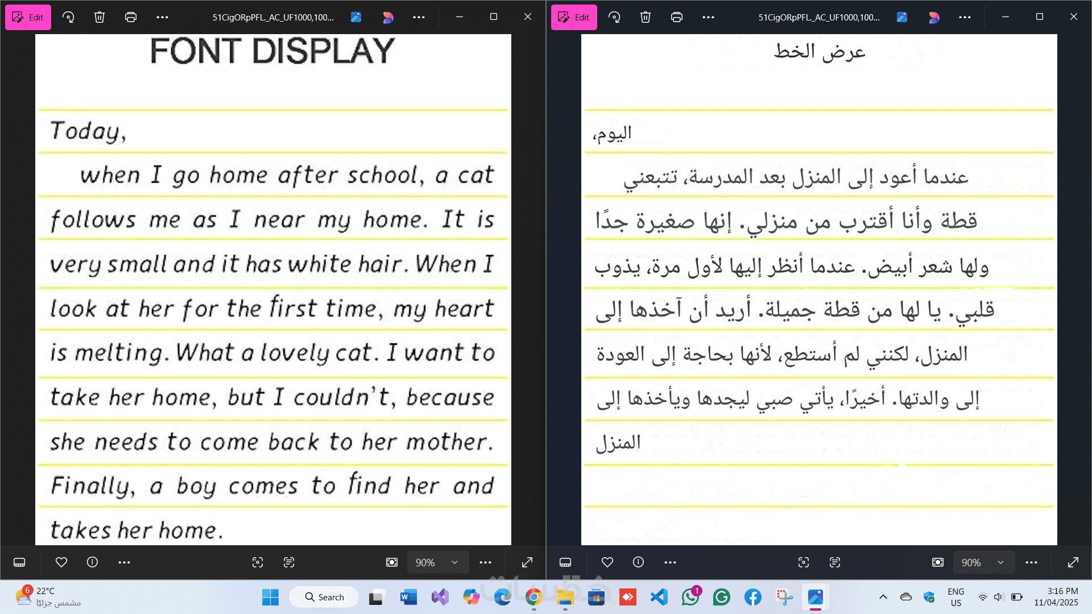Delete image using trash icon in right window
The image size is (1092, 614).
click(x=645, y=17)
